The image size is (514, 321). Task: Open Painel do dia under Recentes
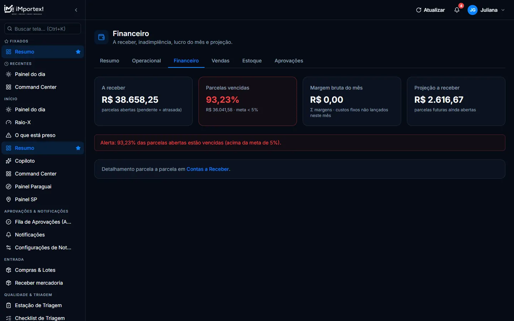coord(42,74)
